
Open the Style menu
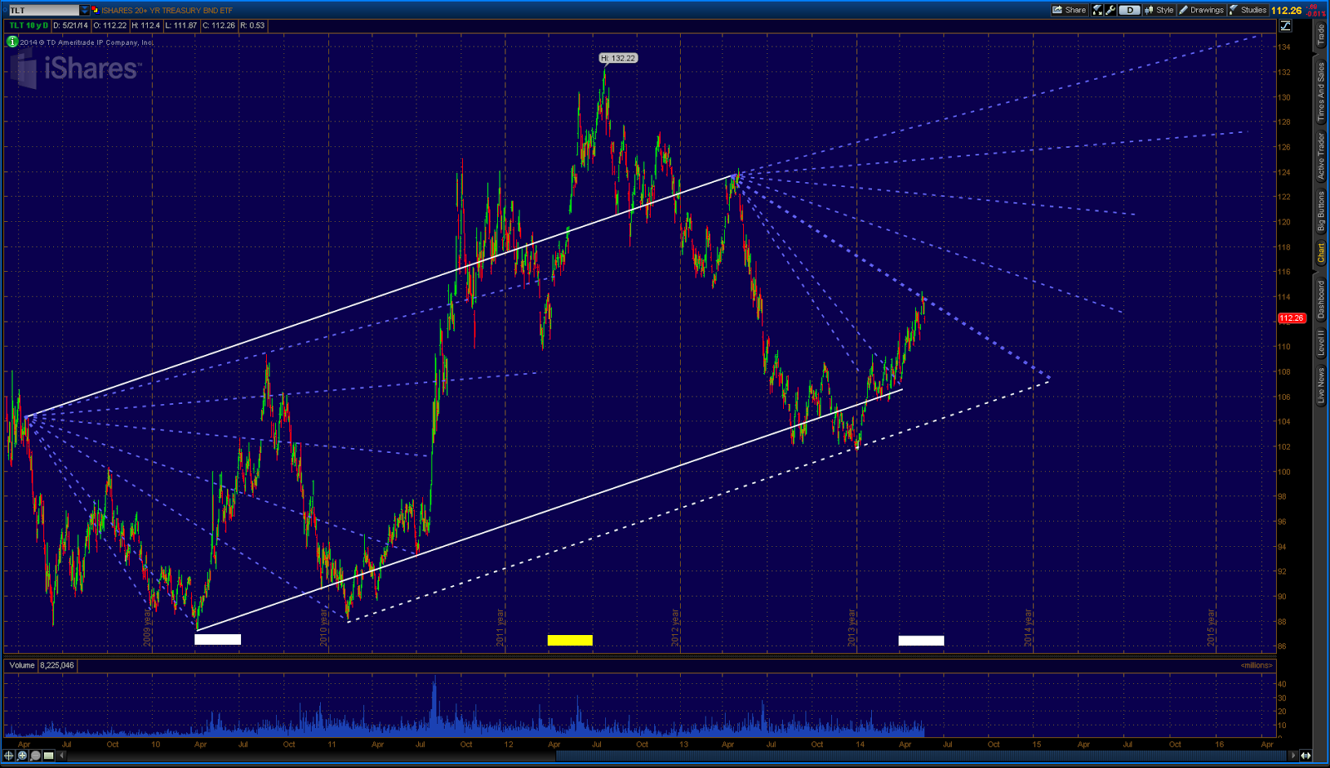click(1159, 10)
